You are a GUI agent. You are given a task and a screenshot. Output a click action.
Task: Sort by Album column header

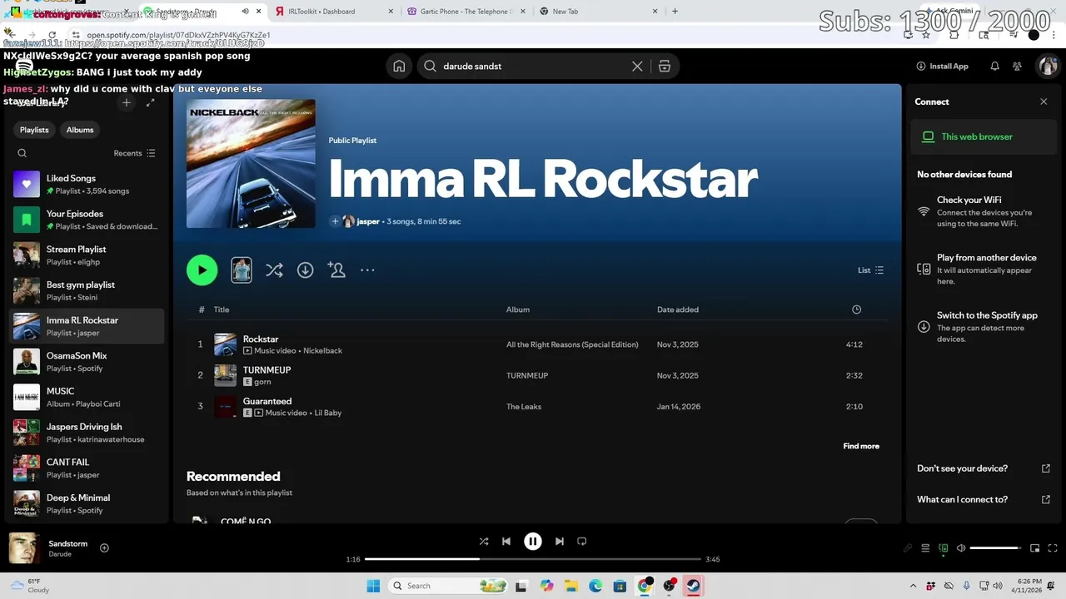point(518,309)
